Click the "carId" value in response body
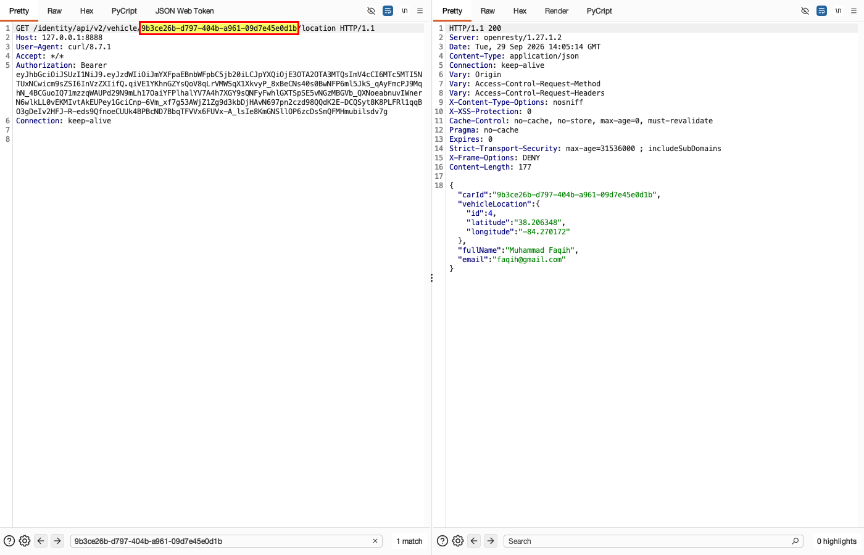Image resolution: width=864 pixels, height=555 pixels. pos(575,195)
